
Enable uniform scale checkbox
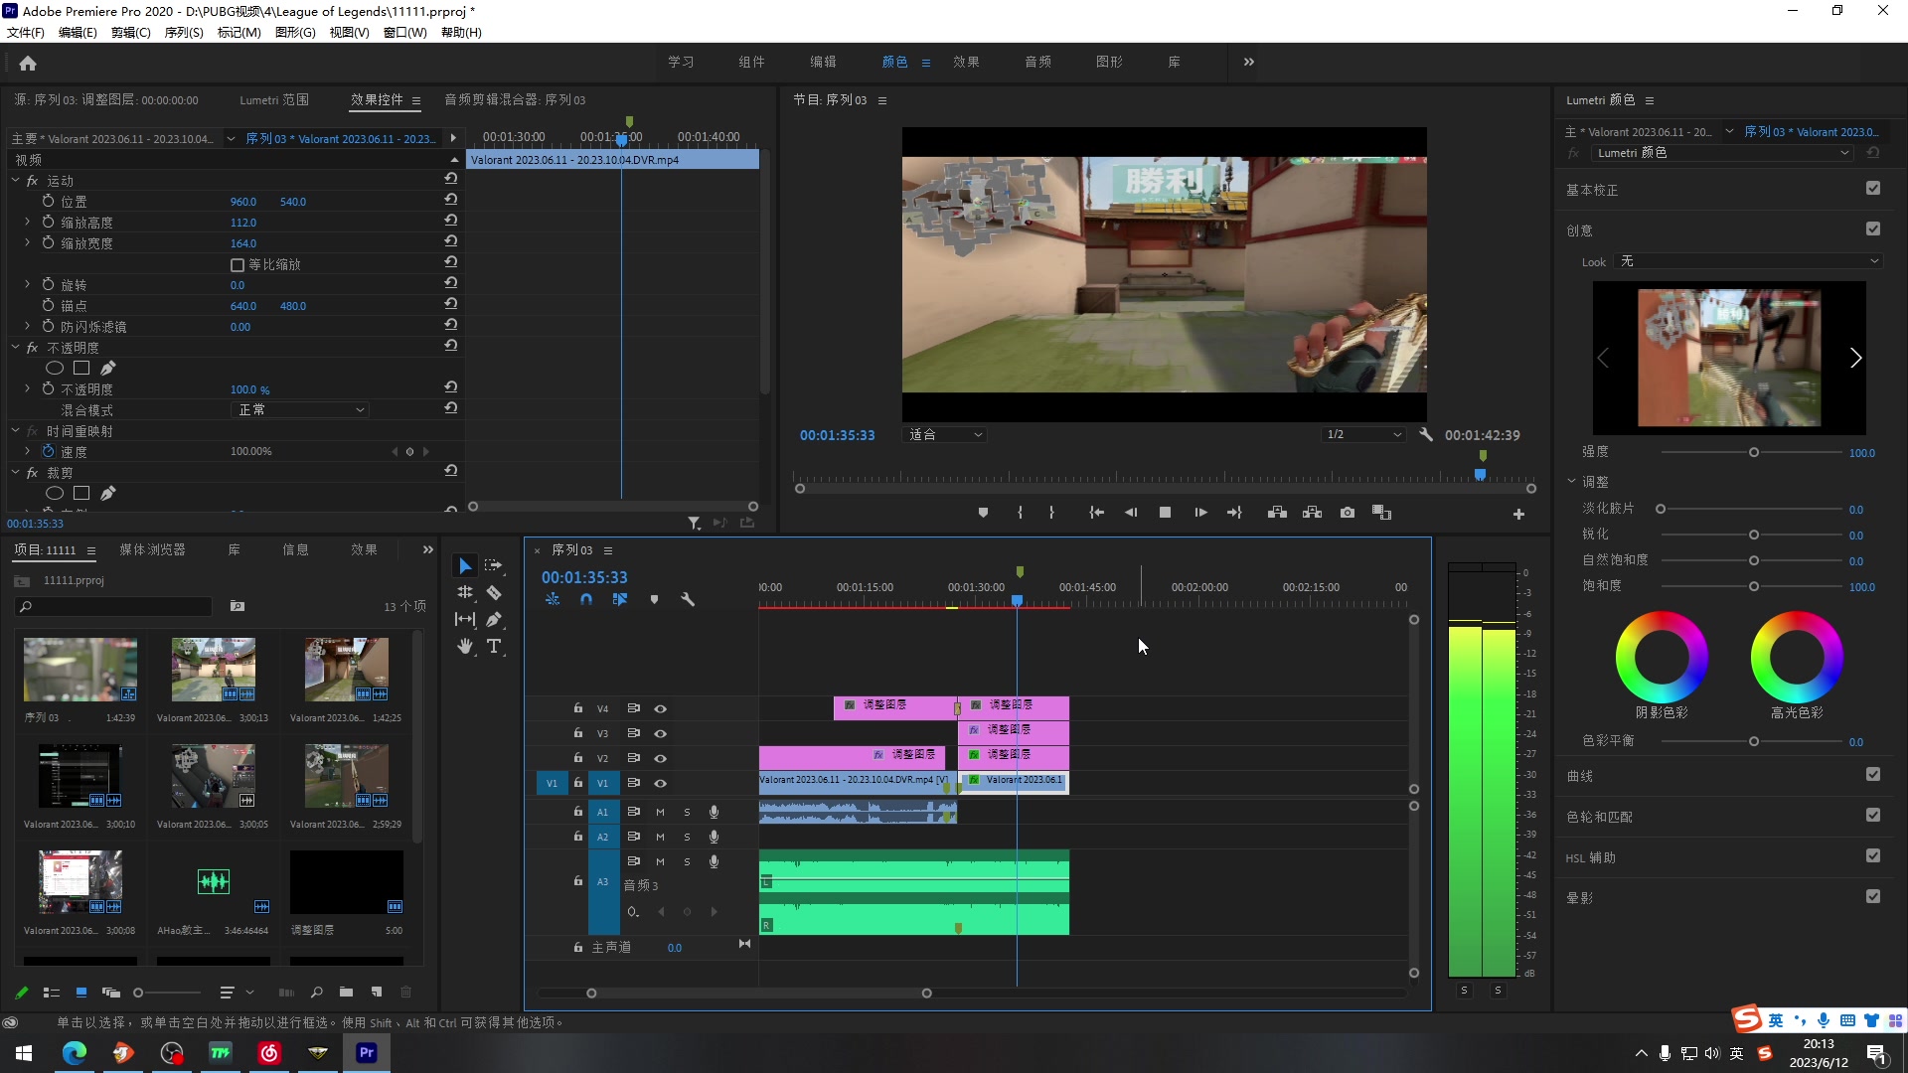pyautogui.click(x=238, y=264)
